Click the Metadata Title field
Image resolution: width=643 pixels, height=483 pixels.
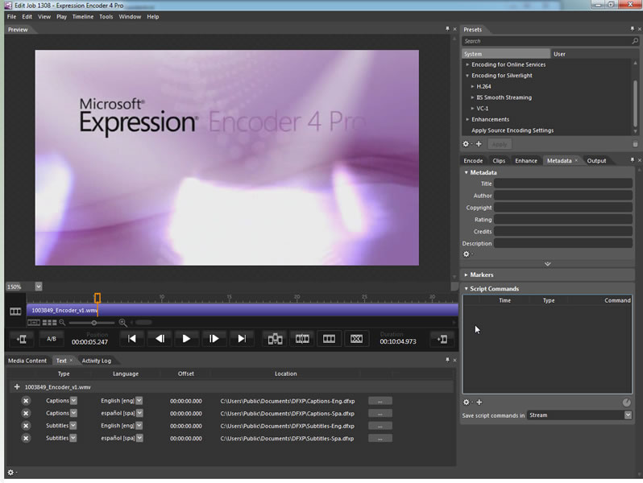click(563, 184)
